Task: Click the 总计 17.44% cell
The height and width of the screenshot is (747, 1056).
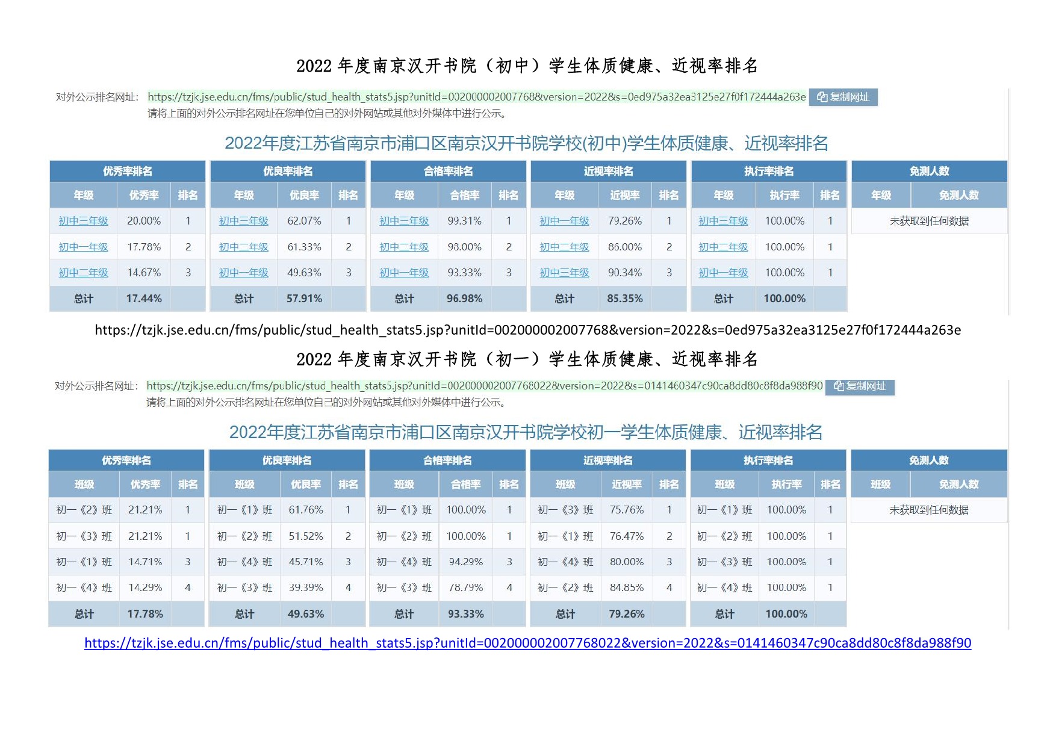Action: tap(144, 299)
